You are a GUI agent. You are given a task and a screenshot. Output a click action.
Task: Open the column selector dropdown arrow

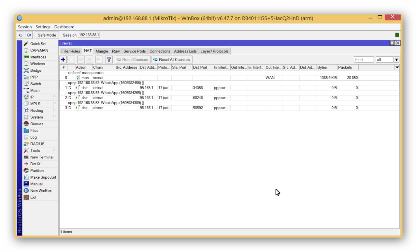pyautogui.click(x=397, y=67)
